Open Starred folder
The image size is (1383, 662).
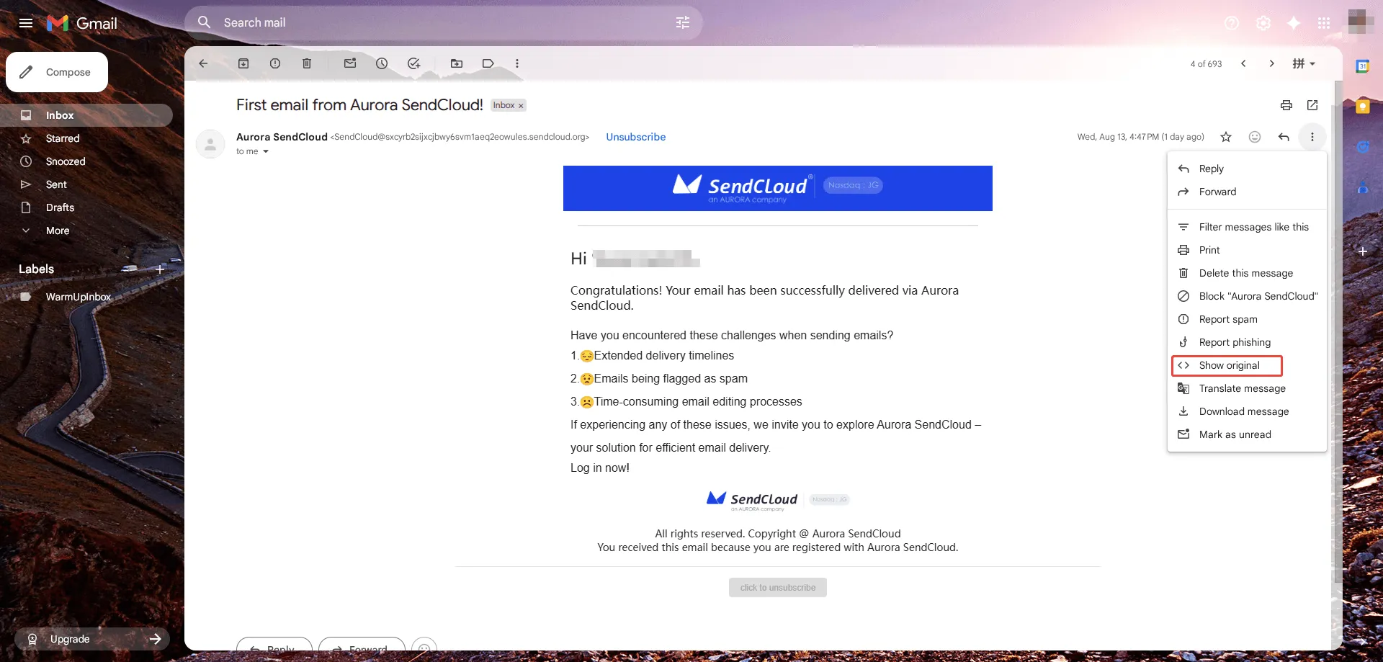(86, 138)
